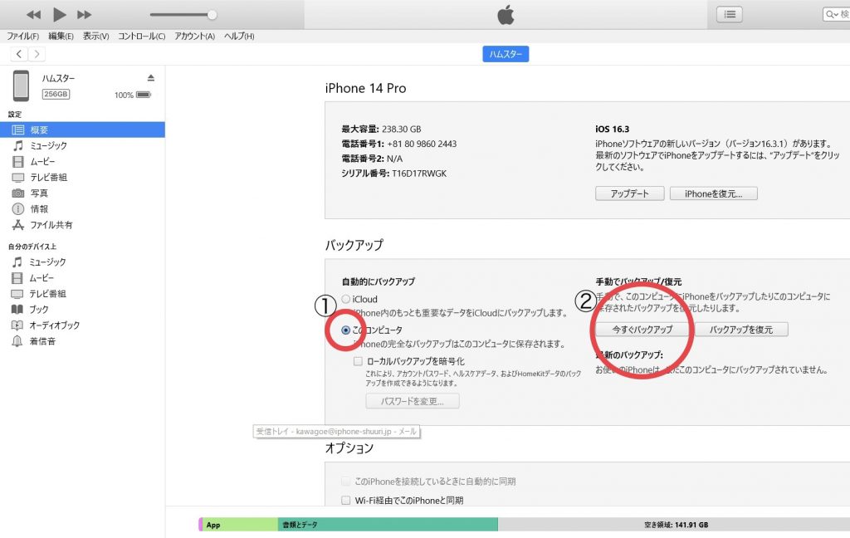Click the 100% battery indicator

click(132, 95)
